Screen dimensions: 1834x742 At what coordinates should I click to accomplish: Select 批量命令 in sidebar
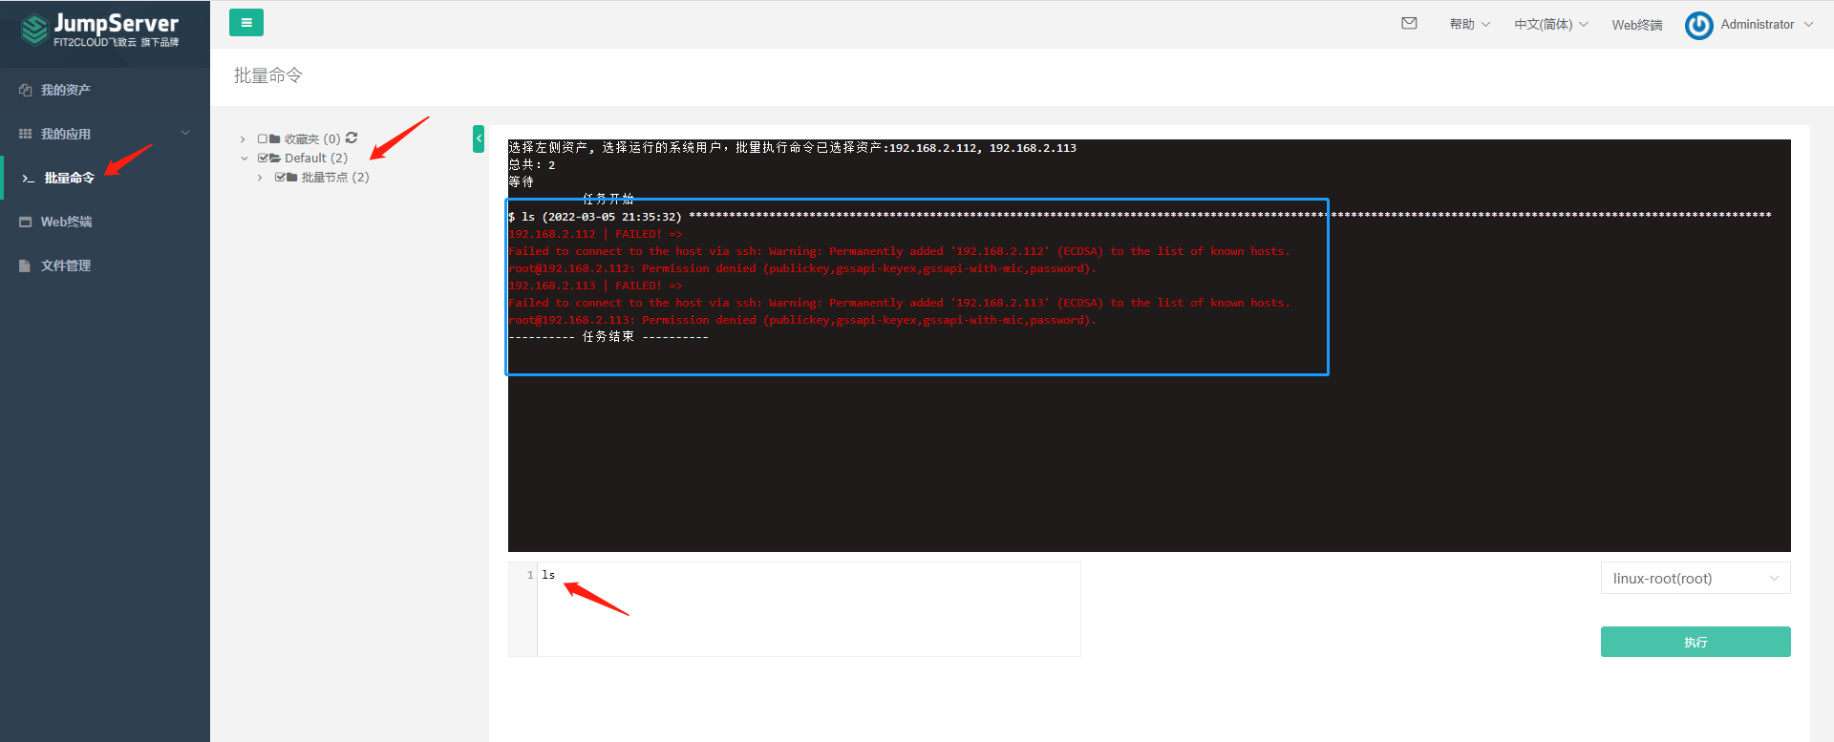[105, 178]
